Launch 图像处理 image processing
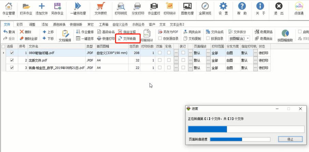 coord(187,6)
